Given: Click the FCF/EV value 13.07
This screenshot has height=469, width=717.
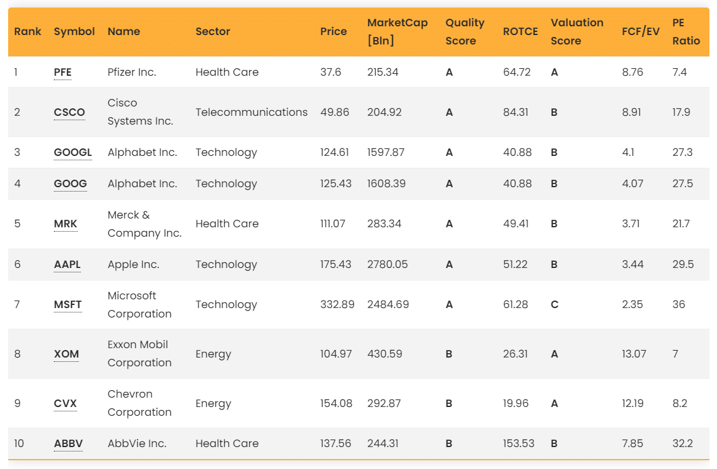Looking at the screenshot, I should [634, 354].
